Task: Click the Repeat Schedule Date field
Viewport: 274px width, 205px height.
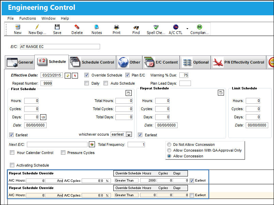Action: coord(166,125)
